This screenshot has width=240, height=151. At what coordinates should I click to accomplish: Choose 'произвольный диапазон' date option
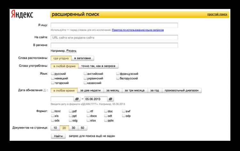pos(182,90)
